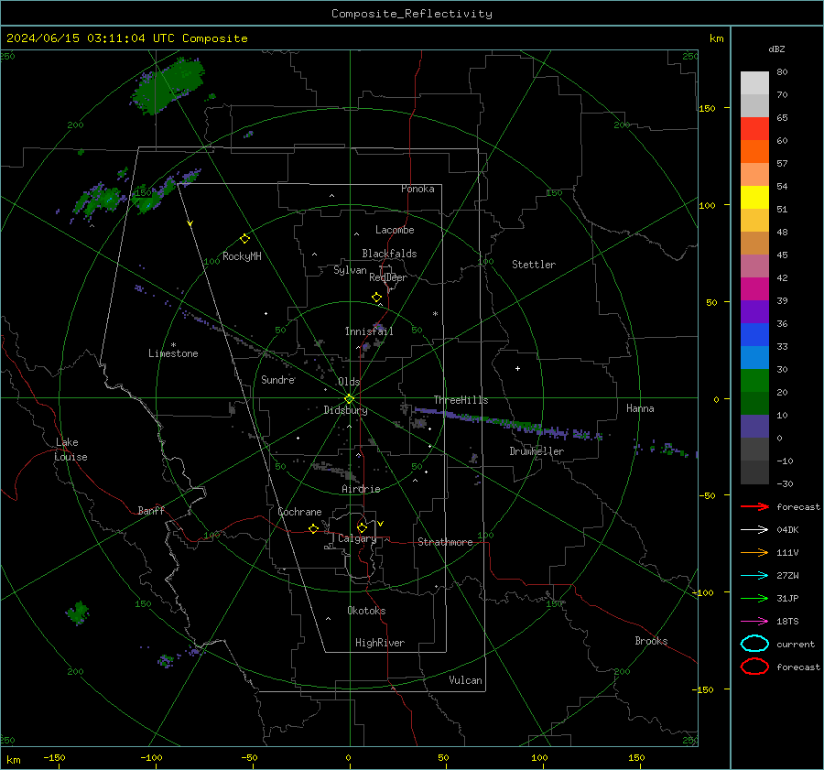Click the Ponoka town label
The width and height of the screenshot is (824, 770).
point(417,189)
